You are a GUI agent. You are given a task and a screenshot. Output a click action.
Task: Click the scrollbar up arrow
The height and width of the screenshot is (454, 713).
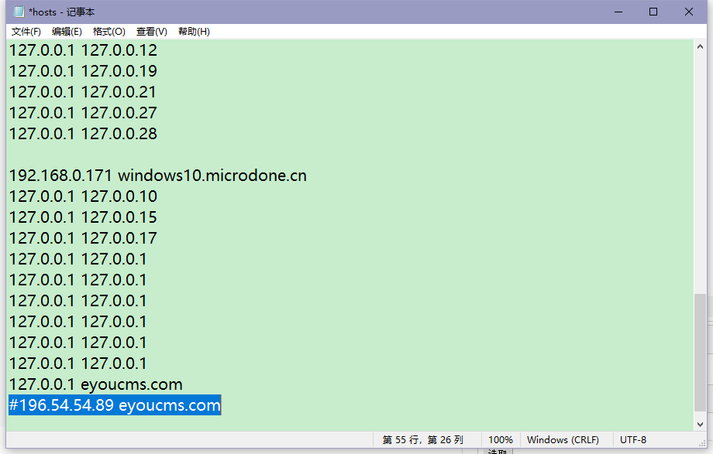pyautogui.click(x=701, y=47)
